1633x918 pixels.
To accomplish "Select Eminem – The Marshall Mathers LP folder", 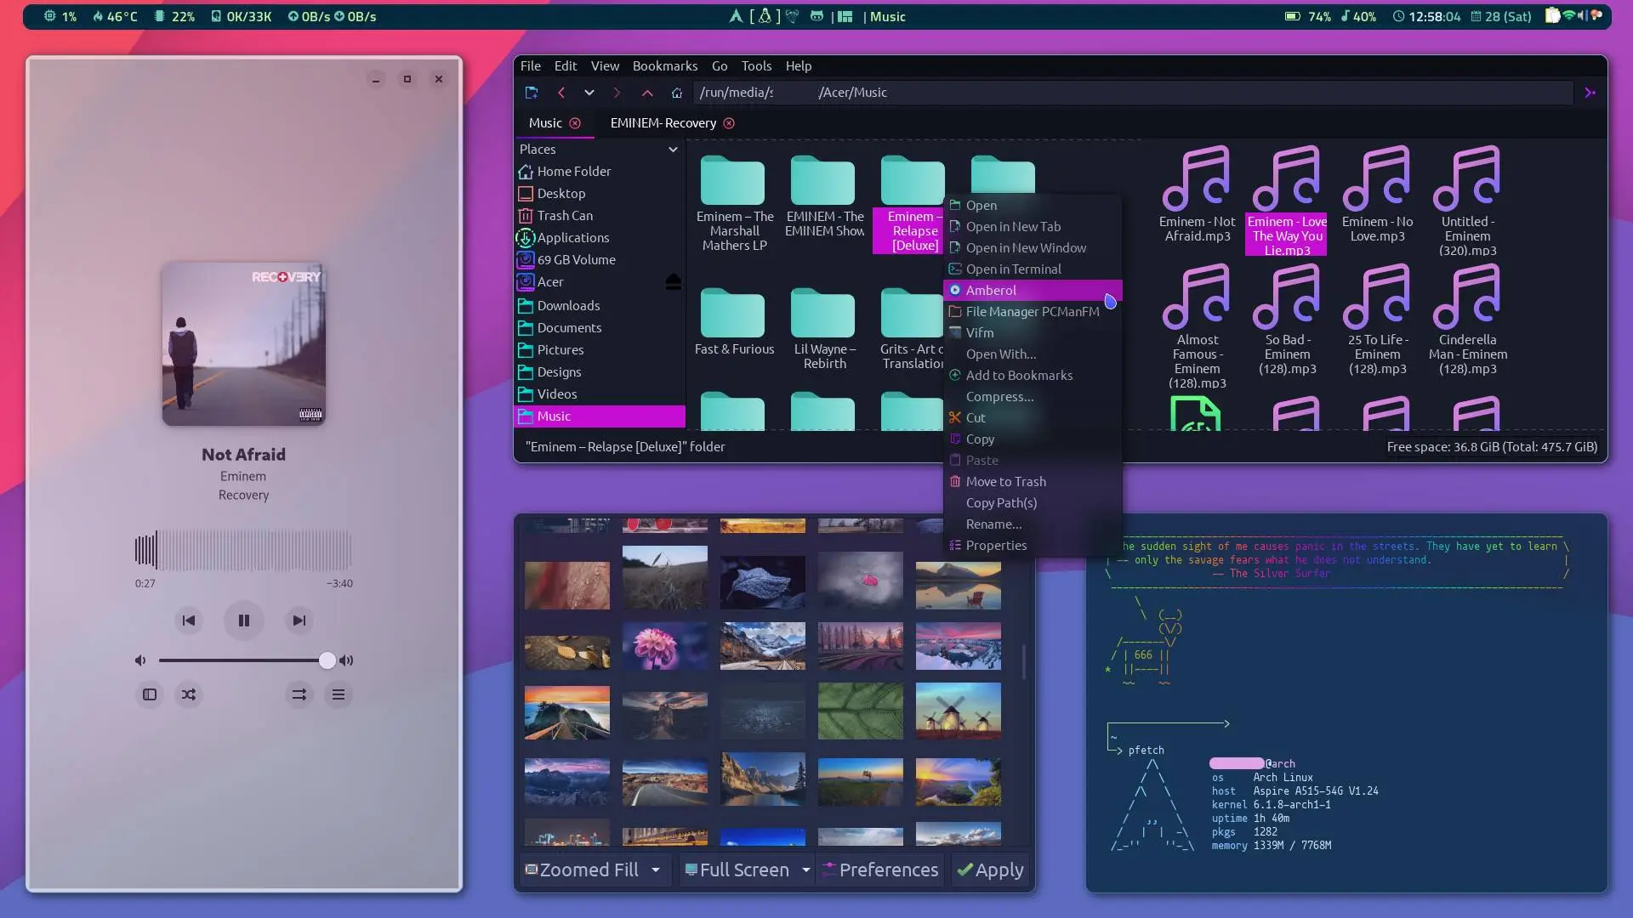I will (734, 204).
